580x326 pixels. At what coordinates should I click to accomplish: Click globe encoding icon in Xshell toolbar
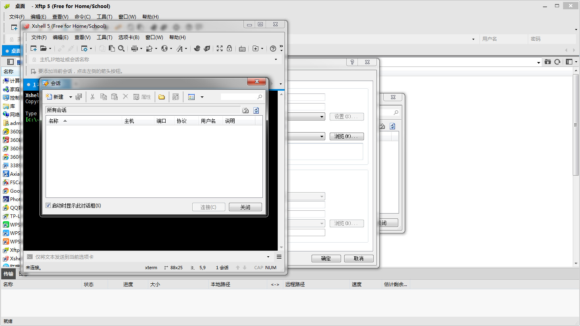164,48
